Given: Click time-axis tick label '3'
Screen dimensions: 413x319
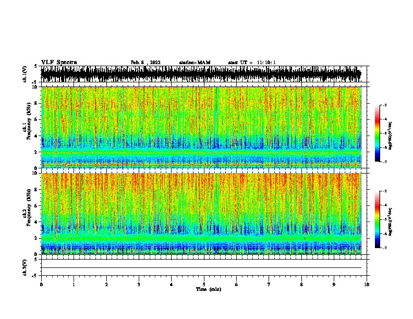Looking at the screenshot, I should [139, 285].
